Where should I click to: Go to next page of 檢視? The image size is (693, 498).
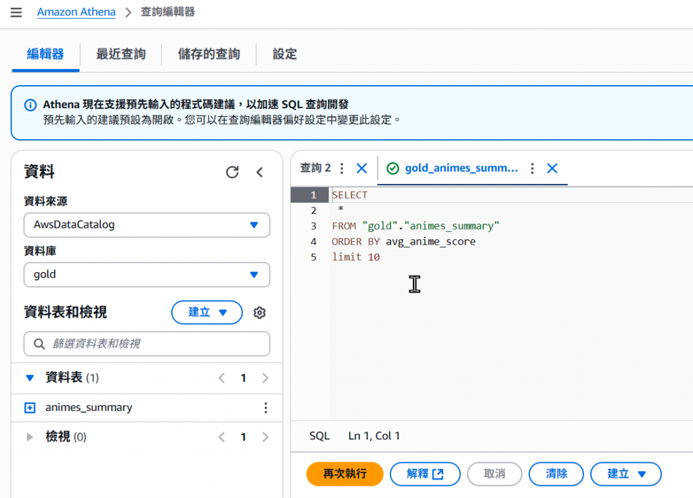tap(265, 437)
